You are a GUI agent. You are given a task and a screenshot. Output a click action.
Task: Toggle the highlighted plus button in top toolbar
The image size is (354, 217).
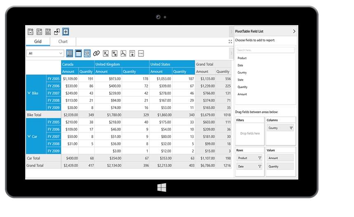click(66, 32)
